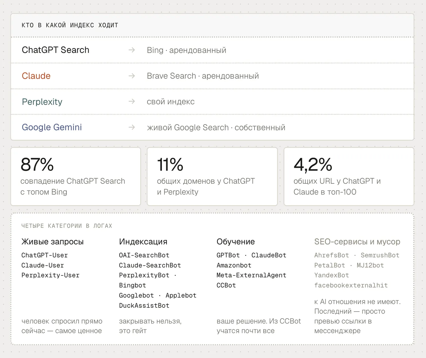The width and height of the screenshot is (426, 358).
Task: Click caption 'общих доменов у ChatGPT и Perplexity'
Action: pos(206,187)
